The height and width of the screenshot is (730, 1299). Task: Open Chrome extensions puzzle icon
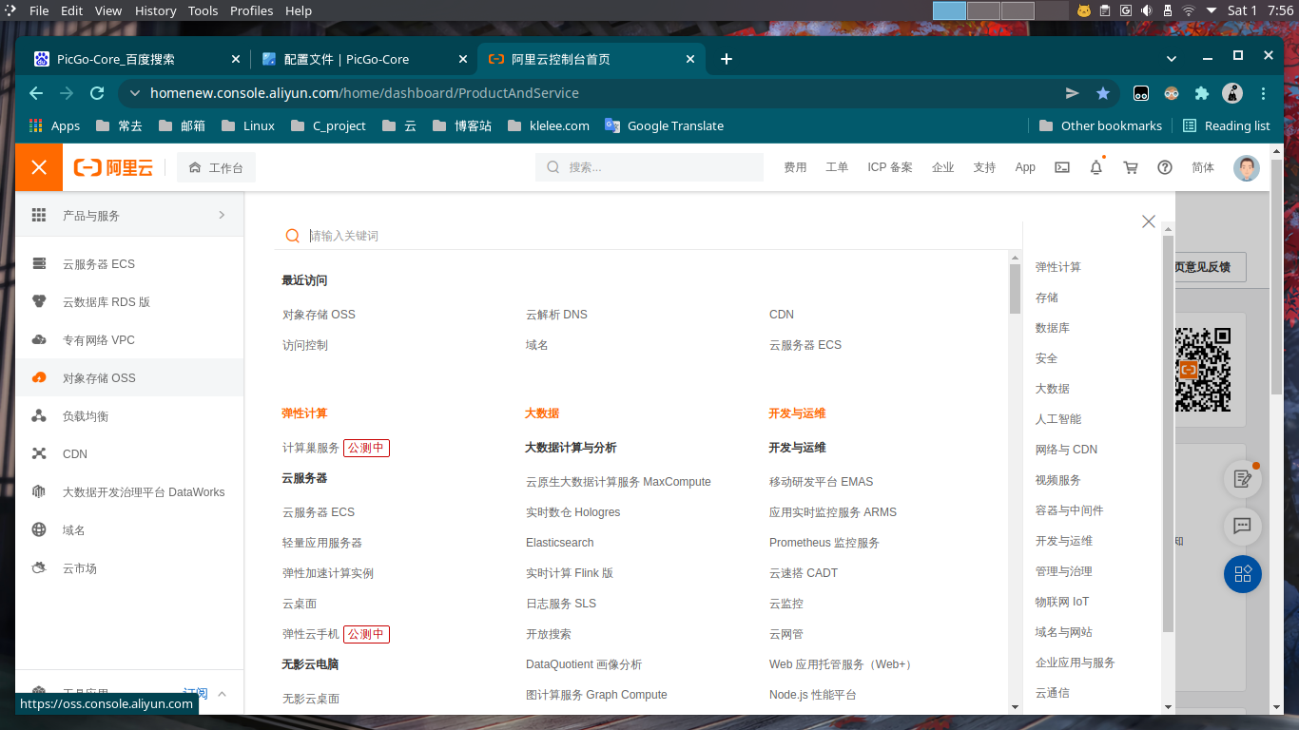pyautogui.click(x=1202, y=93)
